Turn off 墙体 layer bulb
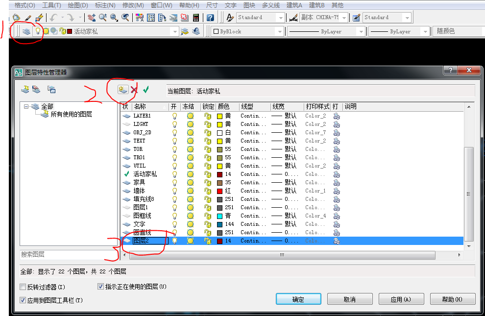This screenshot has height=316, width=485. pos(175,191)
